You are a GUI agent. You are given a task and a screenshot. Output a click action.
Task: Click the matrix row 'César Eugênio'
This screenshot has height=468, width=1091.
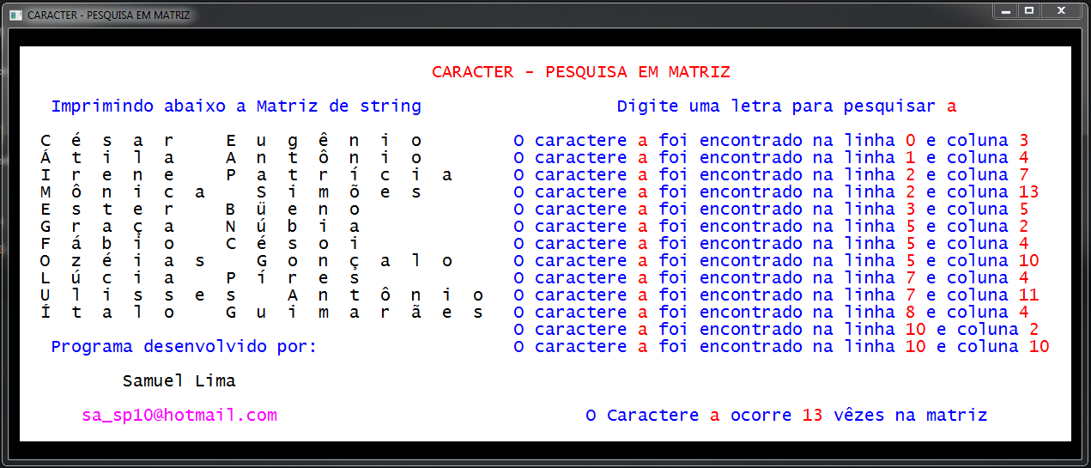pos(232,141)
